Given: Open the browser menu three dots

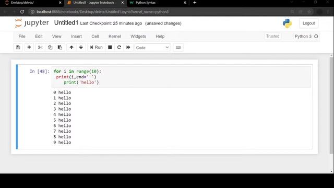Looking at the screenshot, I should click(x=328, y=11).
